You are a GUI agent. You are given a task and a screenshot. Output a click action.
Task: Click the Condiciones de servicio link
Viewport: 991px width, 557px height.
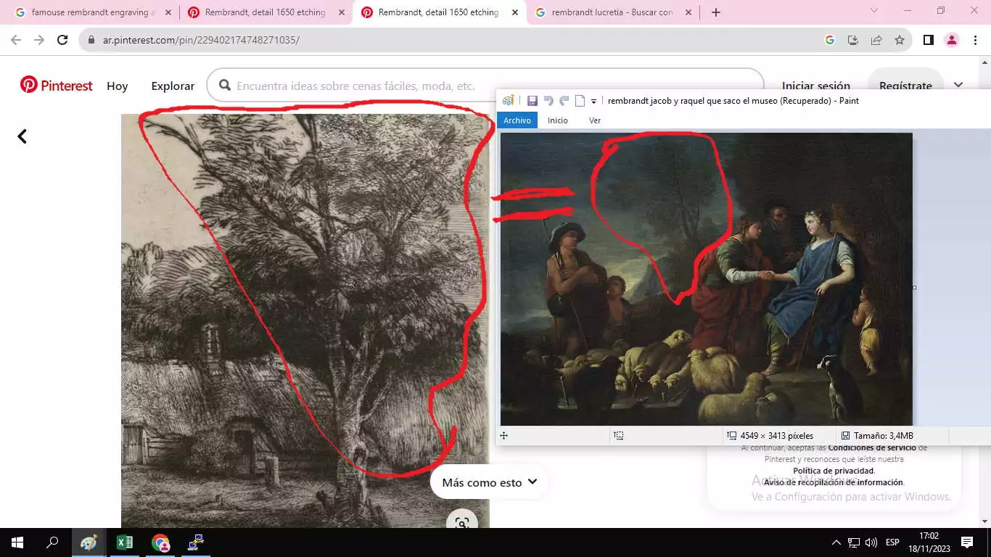pos(873,447)
